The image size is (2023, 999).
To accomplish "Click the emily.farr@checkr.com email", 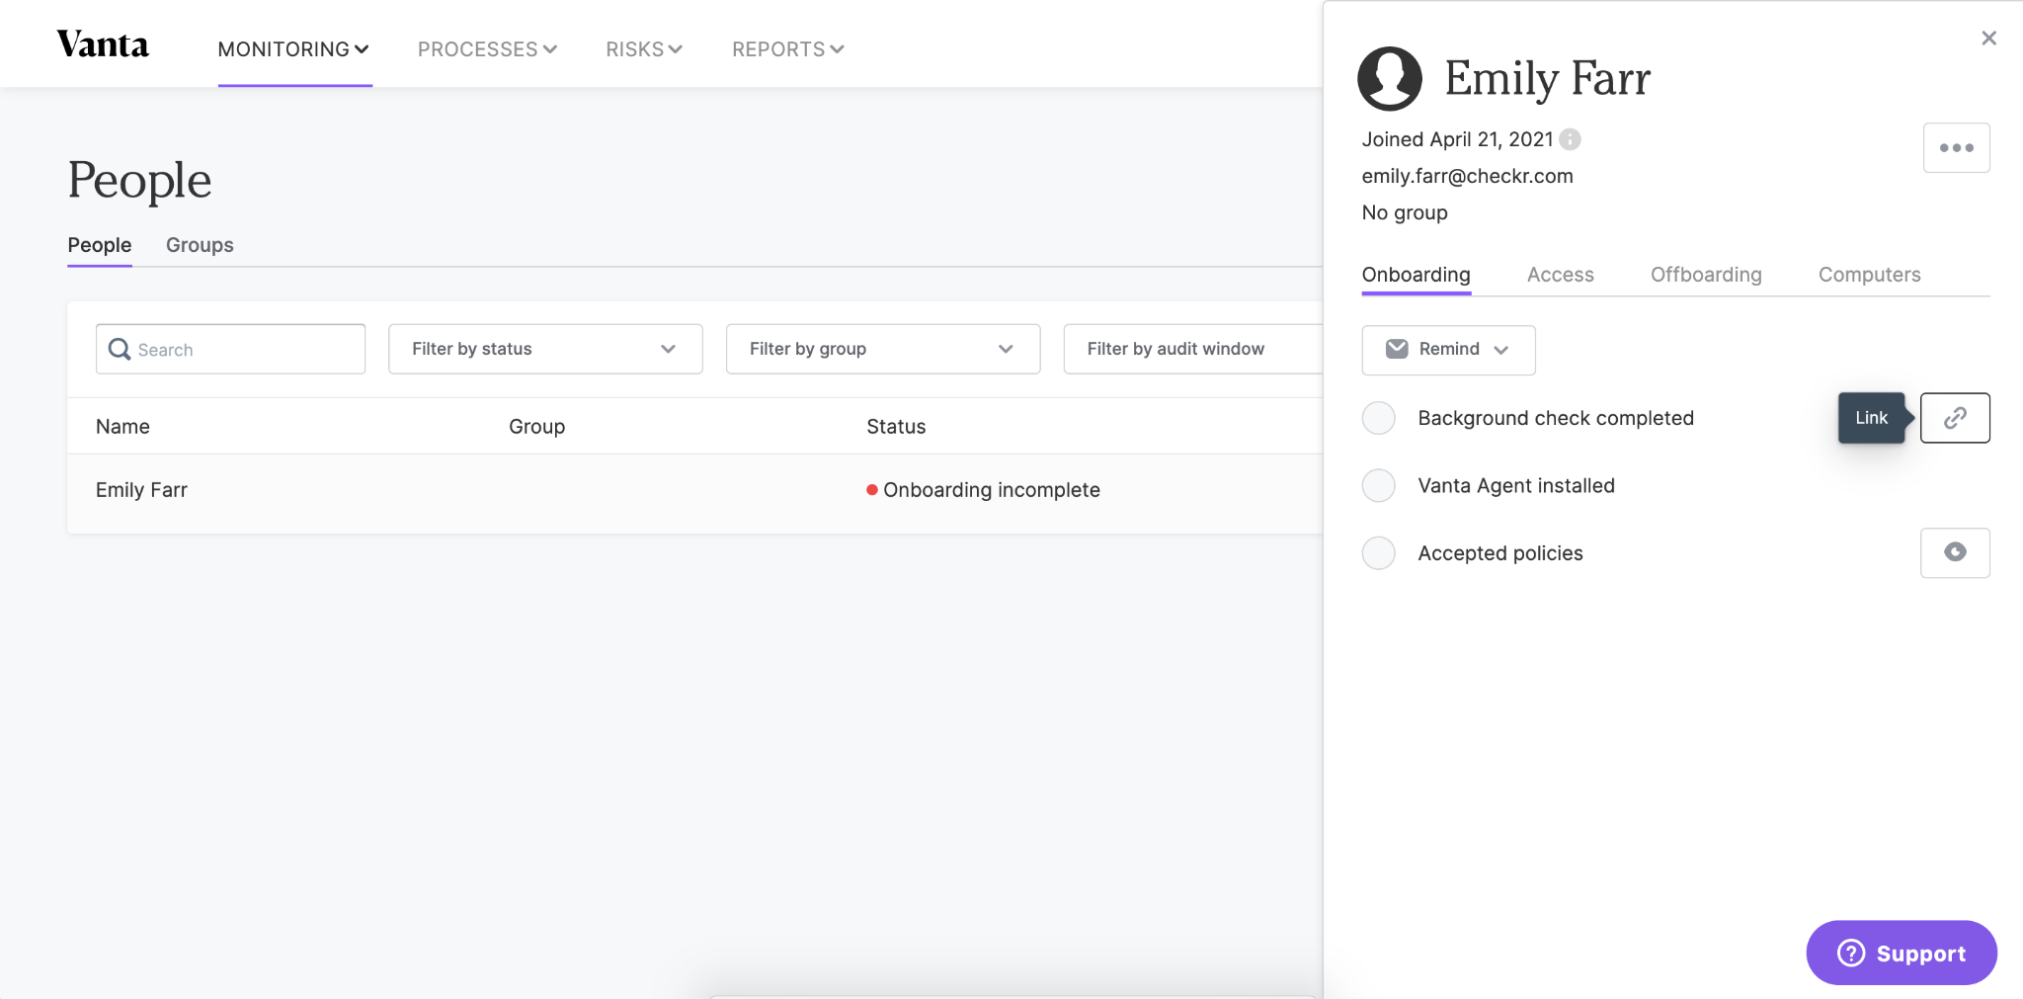I will [x=1467, y=176].
